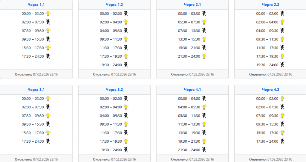Click power-off icon for 11:30 – 17:30 in Черга 3.2
The height and width of the screenshot is (162, 306).
(x=126, y=133)
